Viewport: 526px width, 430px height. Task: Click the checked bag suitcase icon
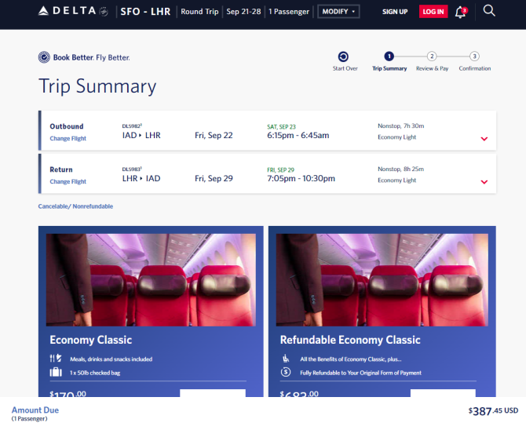click(x=56, y=372)
